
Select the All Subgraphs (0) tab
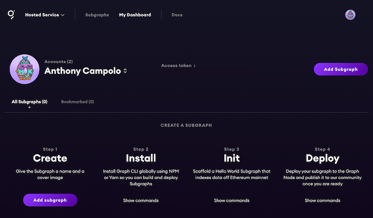coord(30,102)
